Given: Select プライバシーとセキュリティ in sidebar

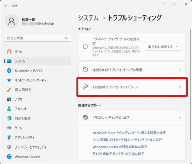Looking at the screenshot, I should pyautogui.click(x=38, y=147).
